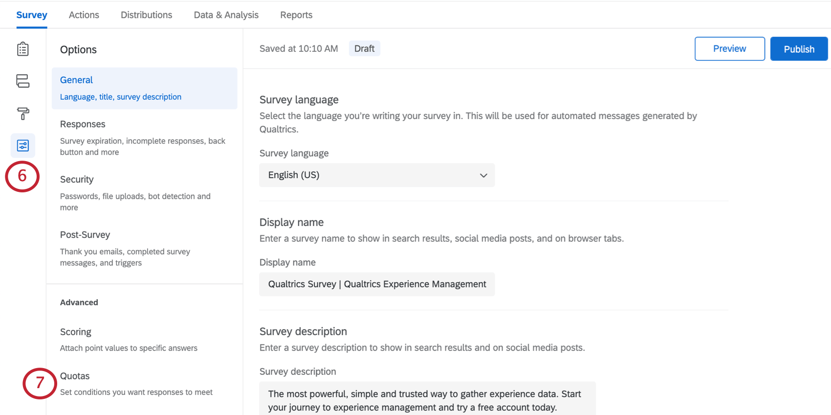This screenshot has width=831, height=415.
Task: Edit the Survey description text box
Action: 427,399
